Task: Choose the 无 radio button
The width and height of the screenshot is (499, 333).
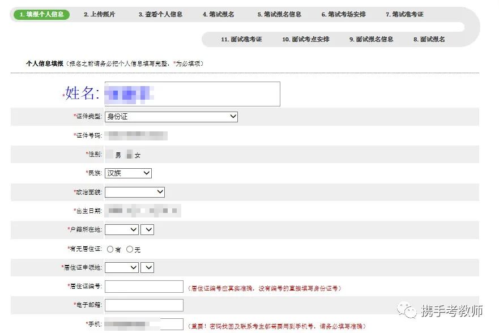Action: (131, 248)
